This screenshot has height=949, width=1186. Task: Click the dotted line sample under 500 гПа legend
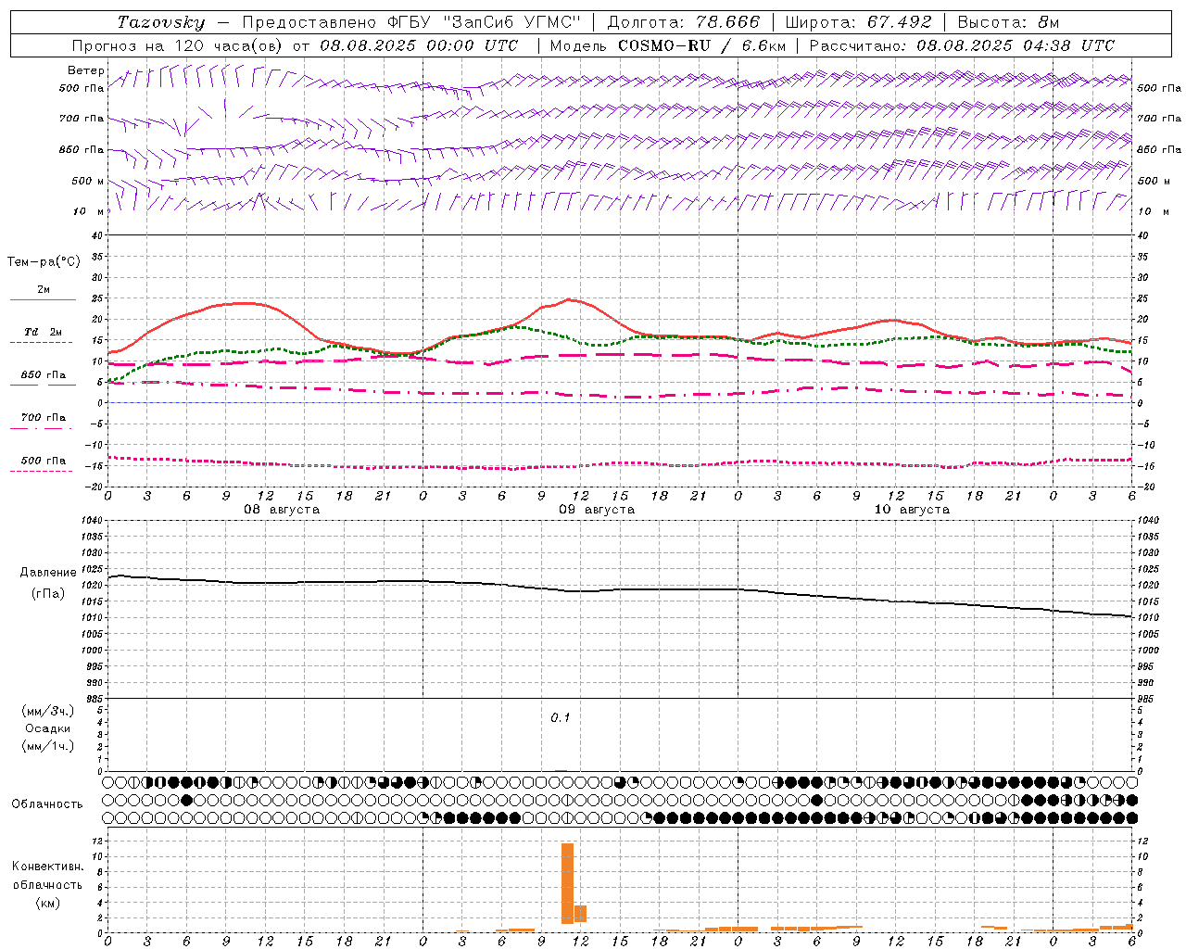tap(41, 472)
